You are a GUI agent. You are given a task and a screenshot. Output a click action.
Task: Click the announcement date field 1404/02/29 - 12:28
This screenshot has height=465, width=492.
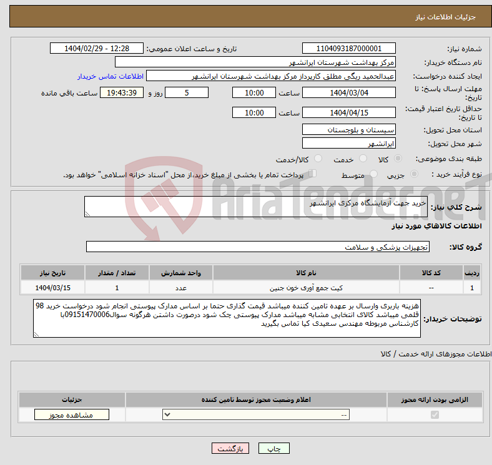tap(97, 48)
